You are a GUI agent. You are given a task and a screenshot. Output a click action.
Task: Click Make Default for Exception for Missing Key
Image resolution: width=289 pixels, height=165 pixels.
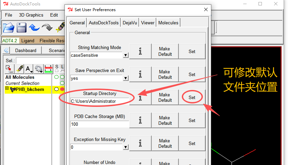[x=165, y=143]
